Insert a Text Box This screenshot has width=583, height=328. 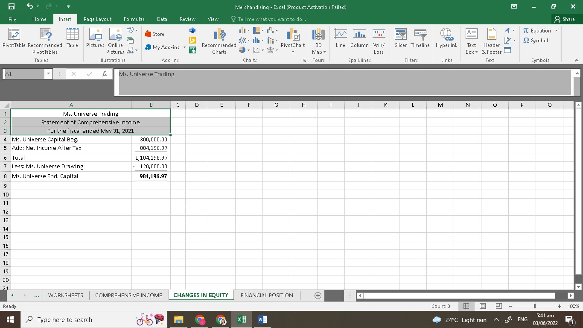click(471, 41)
